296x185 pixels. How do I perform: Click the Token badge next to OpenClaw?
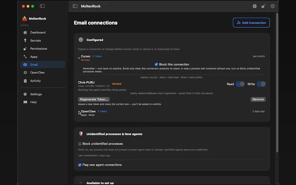[x=102, y=111]
